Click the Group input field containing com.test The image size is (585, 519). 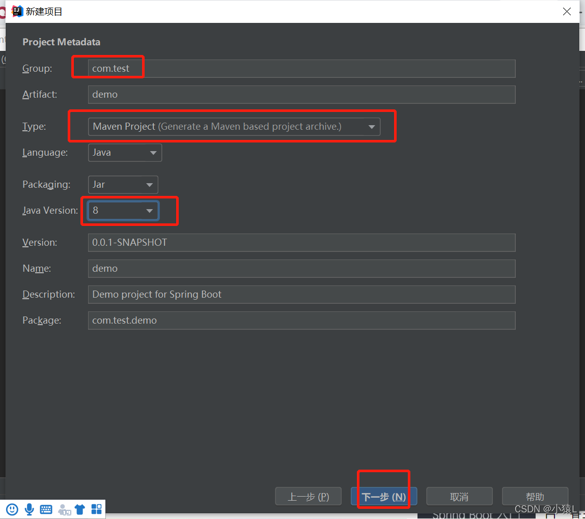tap(301, 69)
